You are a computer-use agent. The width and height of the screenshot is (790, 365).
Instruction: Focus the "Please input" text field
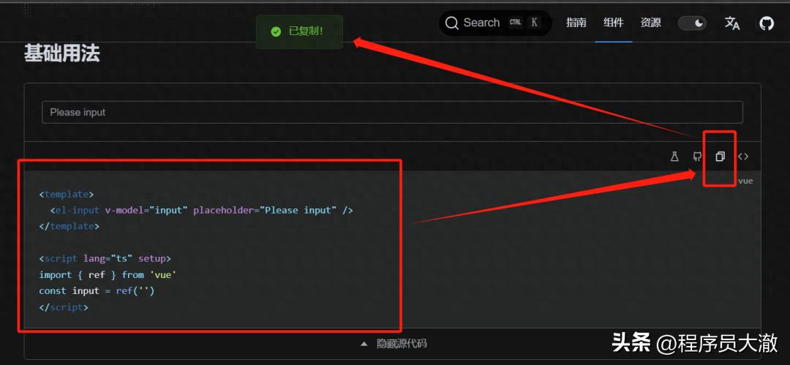[x=392, y=112]
